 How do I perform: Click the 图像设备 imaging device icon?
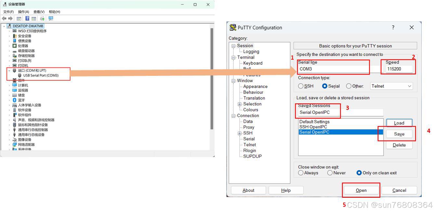coord(15,140)
